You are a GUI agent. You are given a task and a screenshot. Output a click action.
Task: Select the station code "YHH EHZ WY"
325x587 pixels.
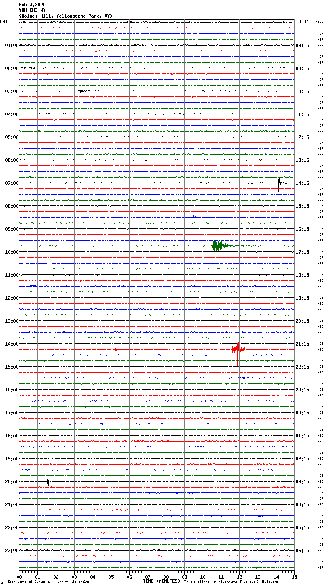32,10
